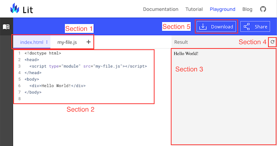Screen dimensions: 277x146
Task: Open index.html file options menu
Action: tap(47, 42)
